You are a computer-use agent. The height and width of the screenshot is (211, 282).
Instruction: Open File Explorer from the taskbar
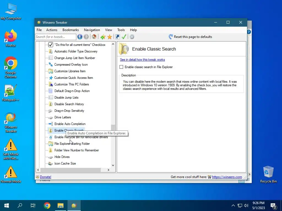(61, 206)
